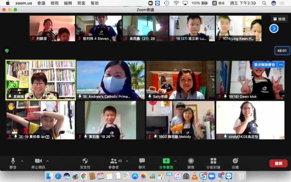Start recording with the 錄製 icon

coord(191,161)
